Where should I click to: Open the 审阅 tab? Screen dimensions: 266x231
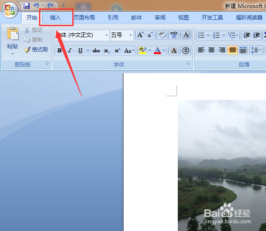pyautogui.click(x=160, y=17)
